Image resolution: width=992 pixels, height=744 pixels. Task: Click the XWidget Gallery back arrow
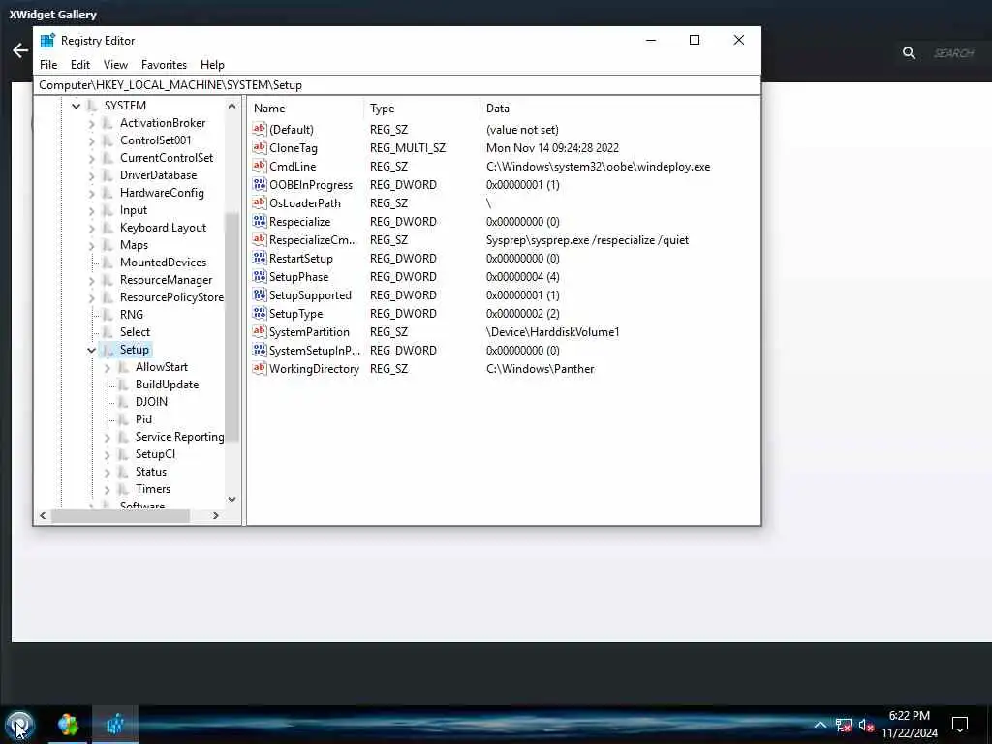[20, 50]
